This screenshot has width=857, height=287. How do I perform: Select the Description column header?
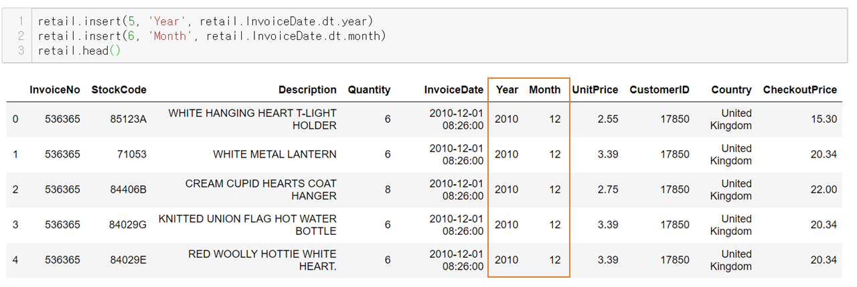[x=307, y=89]
